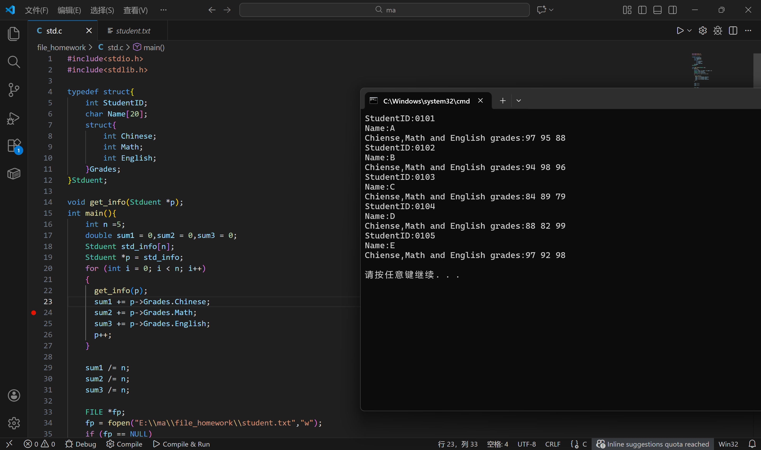Open the Search view in sidebar
The image size is (761, 450).
tap(14, 62)
